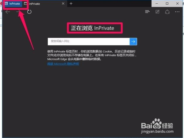
Task: Open the Make a Web Note icon
Action: [x=157, y=12]
